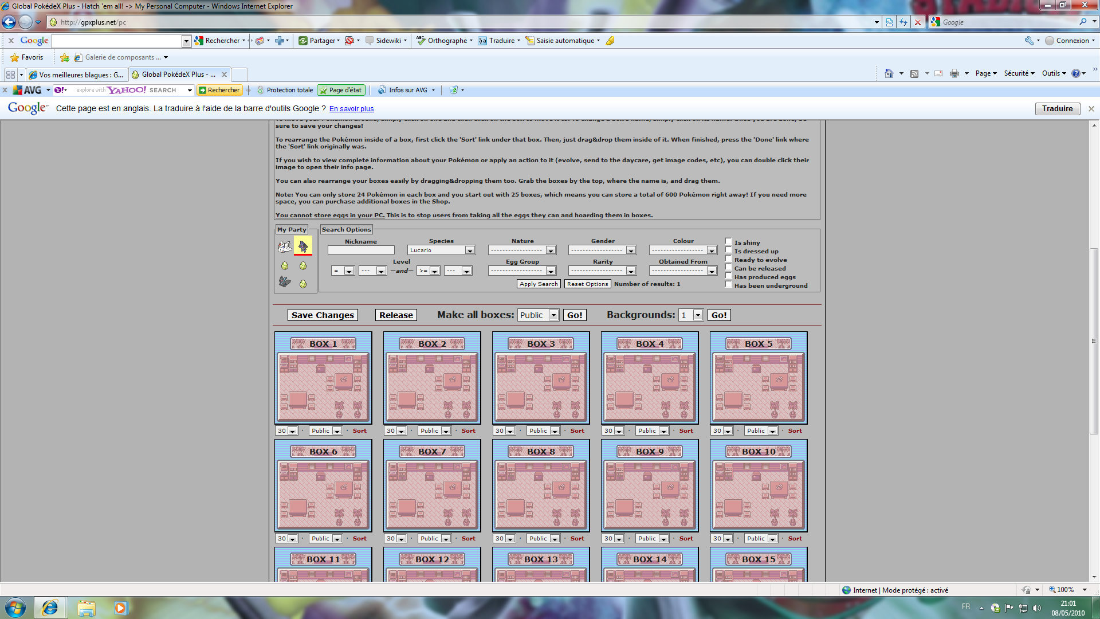The image size is (1100, 619).
Task: Check the 'Has produced eggs' checkbox
Action: (x=729, y=276)
